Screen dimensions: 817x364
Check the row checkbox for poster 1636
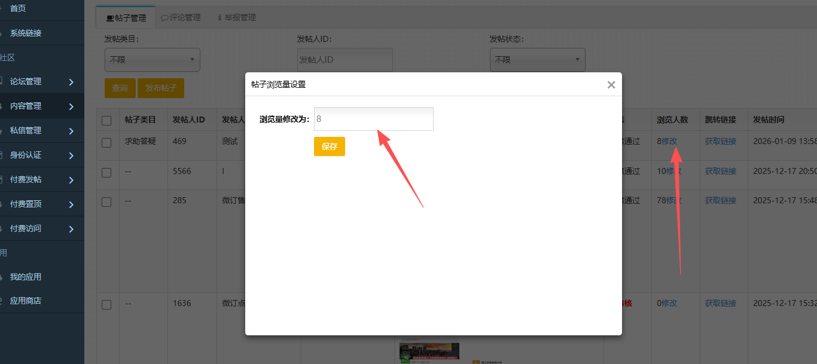coord(106,305)
